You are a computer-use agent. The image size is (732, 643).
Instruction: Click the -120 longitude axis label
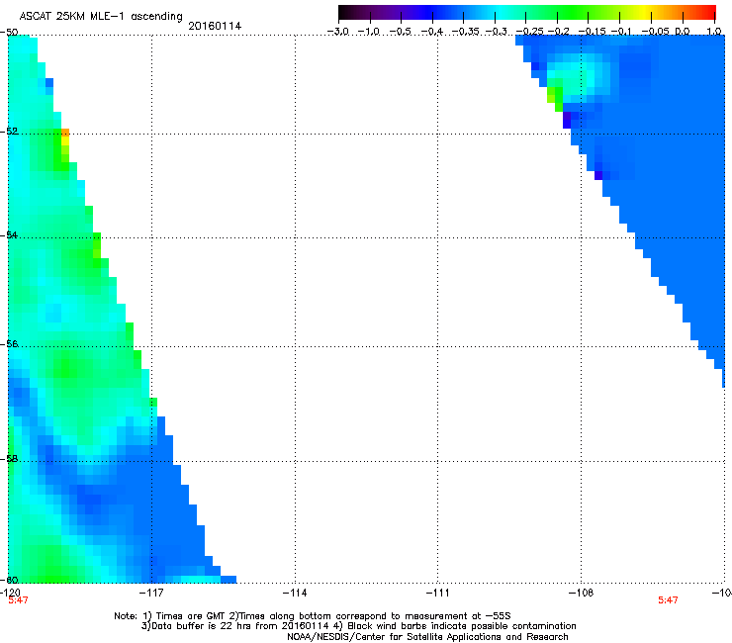(x=10, y=593)
